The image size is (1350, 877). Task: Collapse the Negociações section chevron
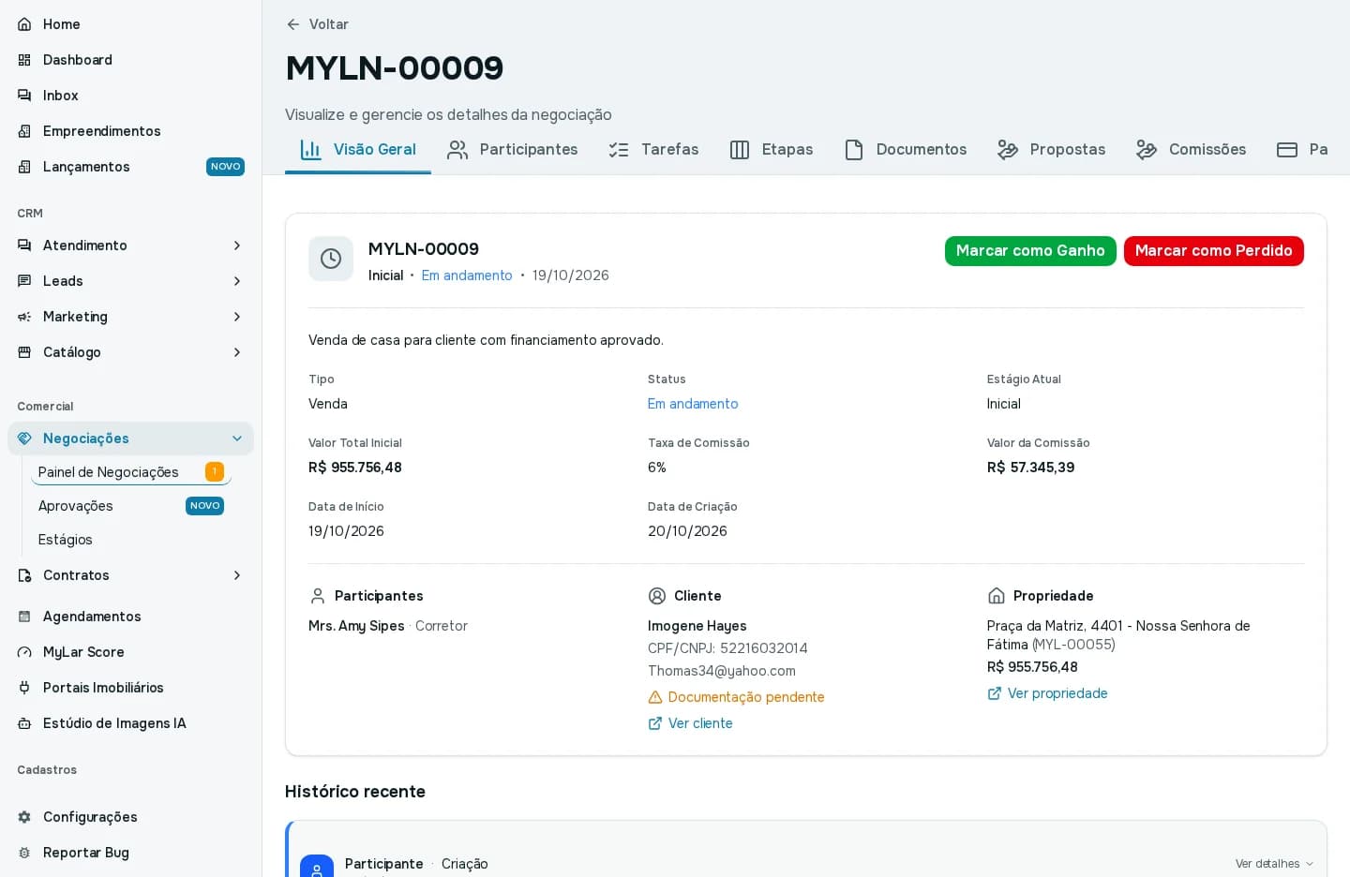click(x=237, y=438)
